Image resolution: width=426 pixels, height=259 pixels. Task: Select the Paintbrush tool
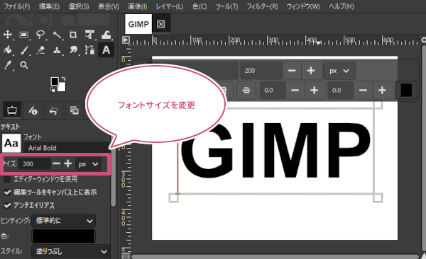click(x=24, y=50)
